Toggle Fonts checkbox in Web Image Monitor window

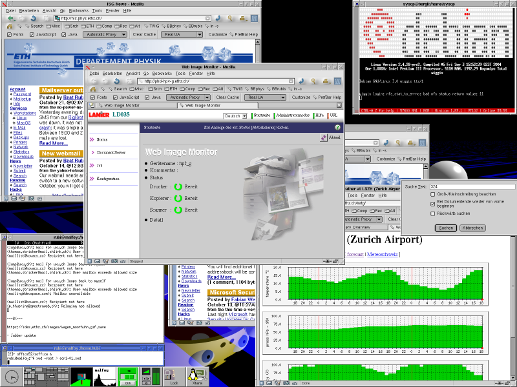click(x=92, y=97)
